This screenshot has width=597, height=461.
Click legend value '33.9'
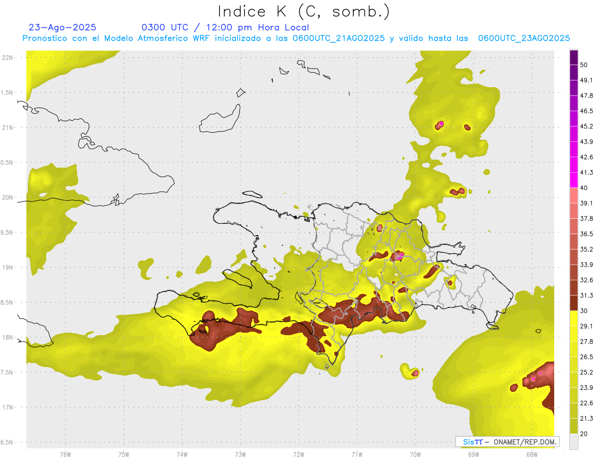coord(586,265)
